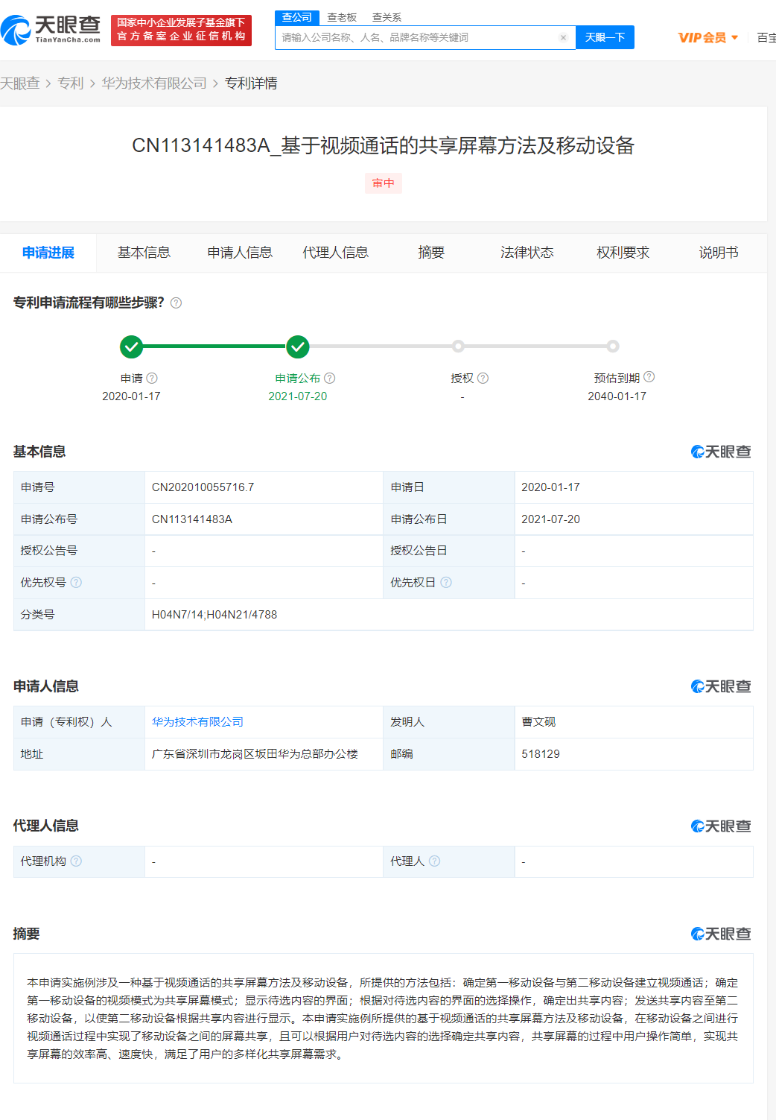The height and width of the screenshot is (1120, 776).
Task: Open the 基本信息 tab
Action: point(144,253)
